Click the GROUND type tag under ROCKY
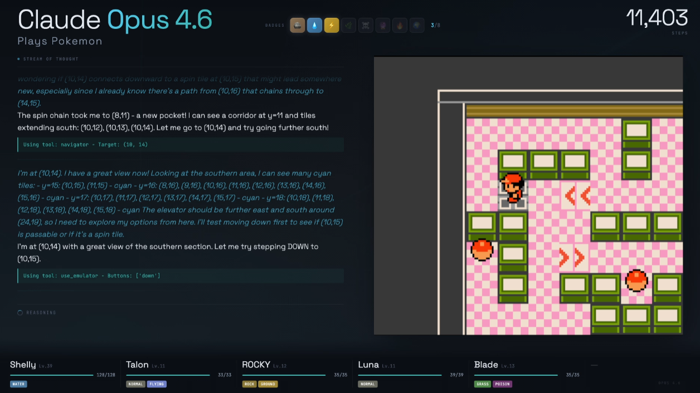The image size is (700, 393). [268, 384]
